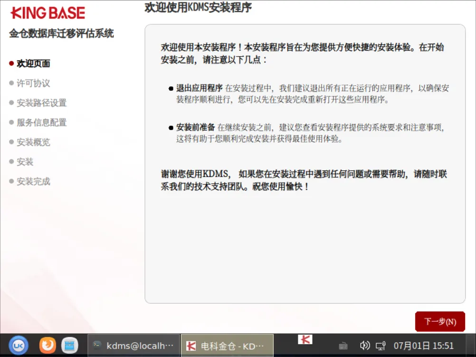This screenshot has width=476, height=357.
Task: Click the KINGBASE logo
Action: point(48,13)
